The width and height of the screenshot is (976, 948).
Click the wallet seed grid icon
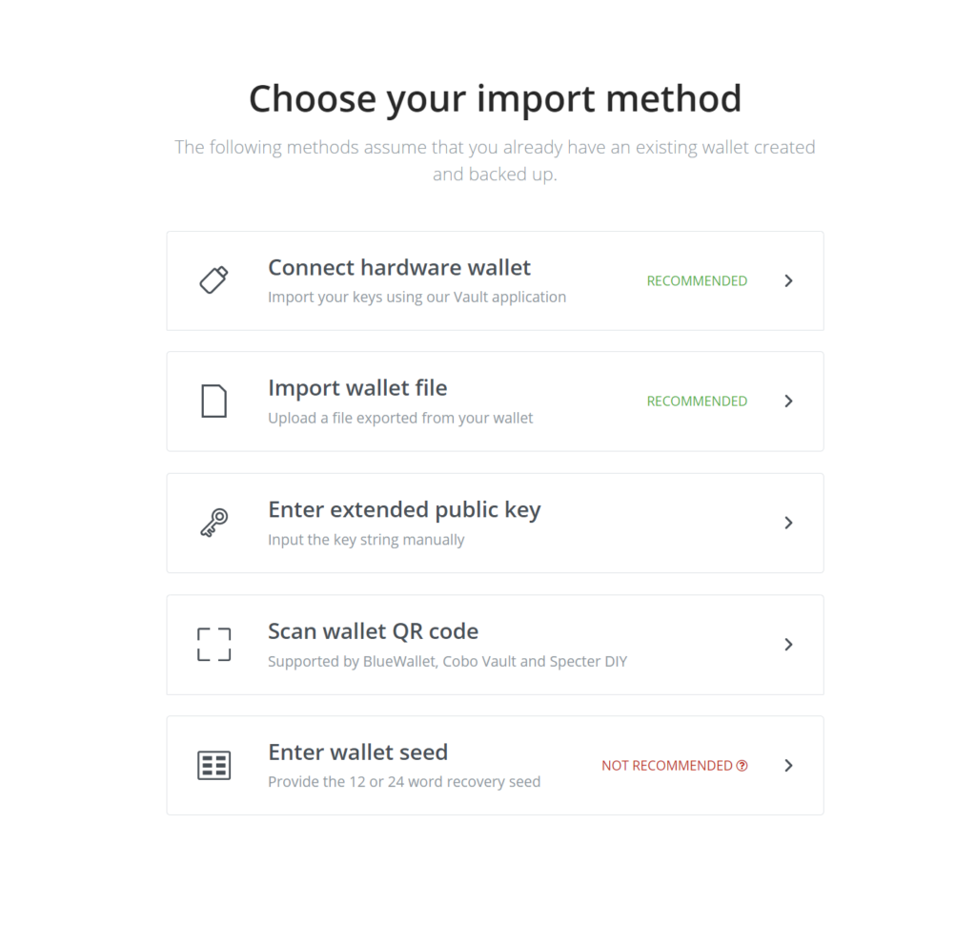tap(214, 765)
